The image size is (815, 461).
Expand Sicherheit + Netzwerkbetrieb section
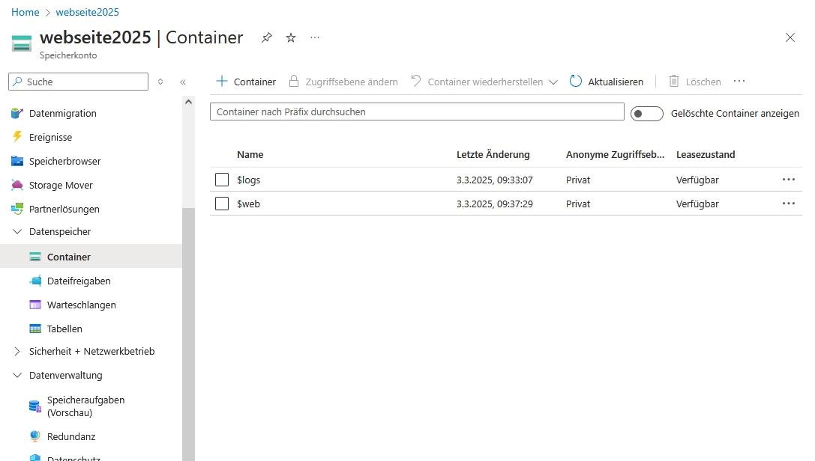click(x=17, y=351)
